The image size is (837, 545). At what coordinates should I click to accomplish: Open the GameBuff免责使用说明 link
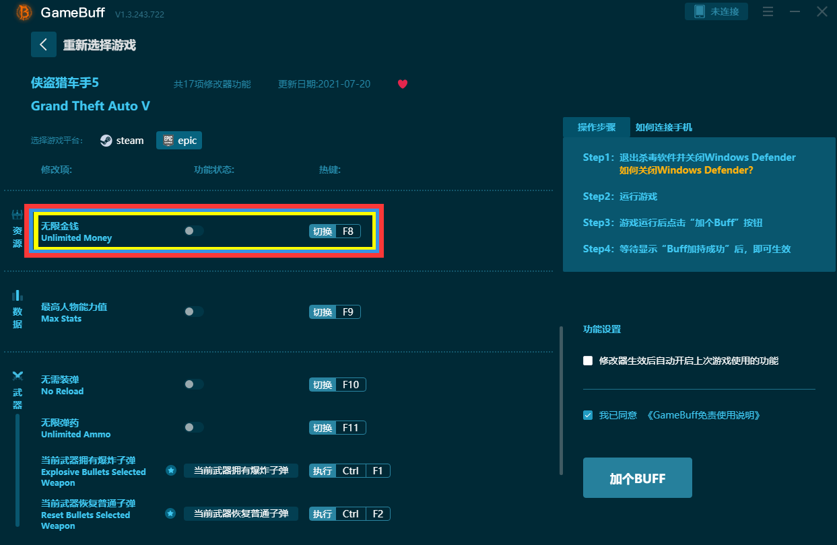(x=704, y=415)
